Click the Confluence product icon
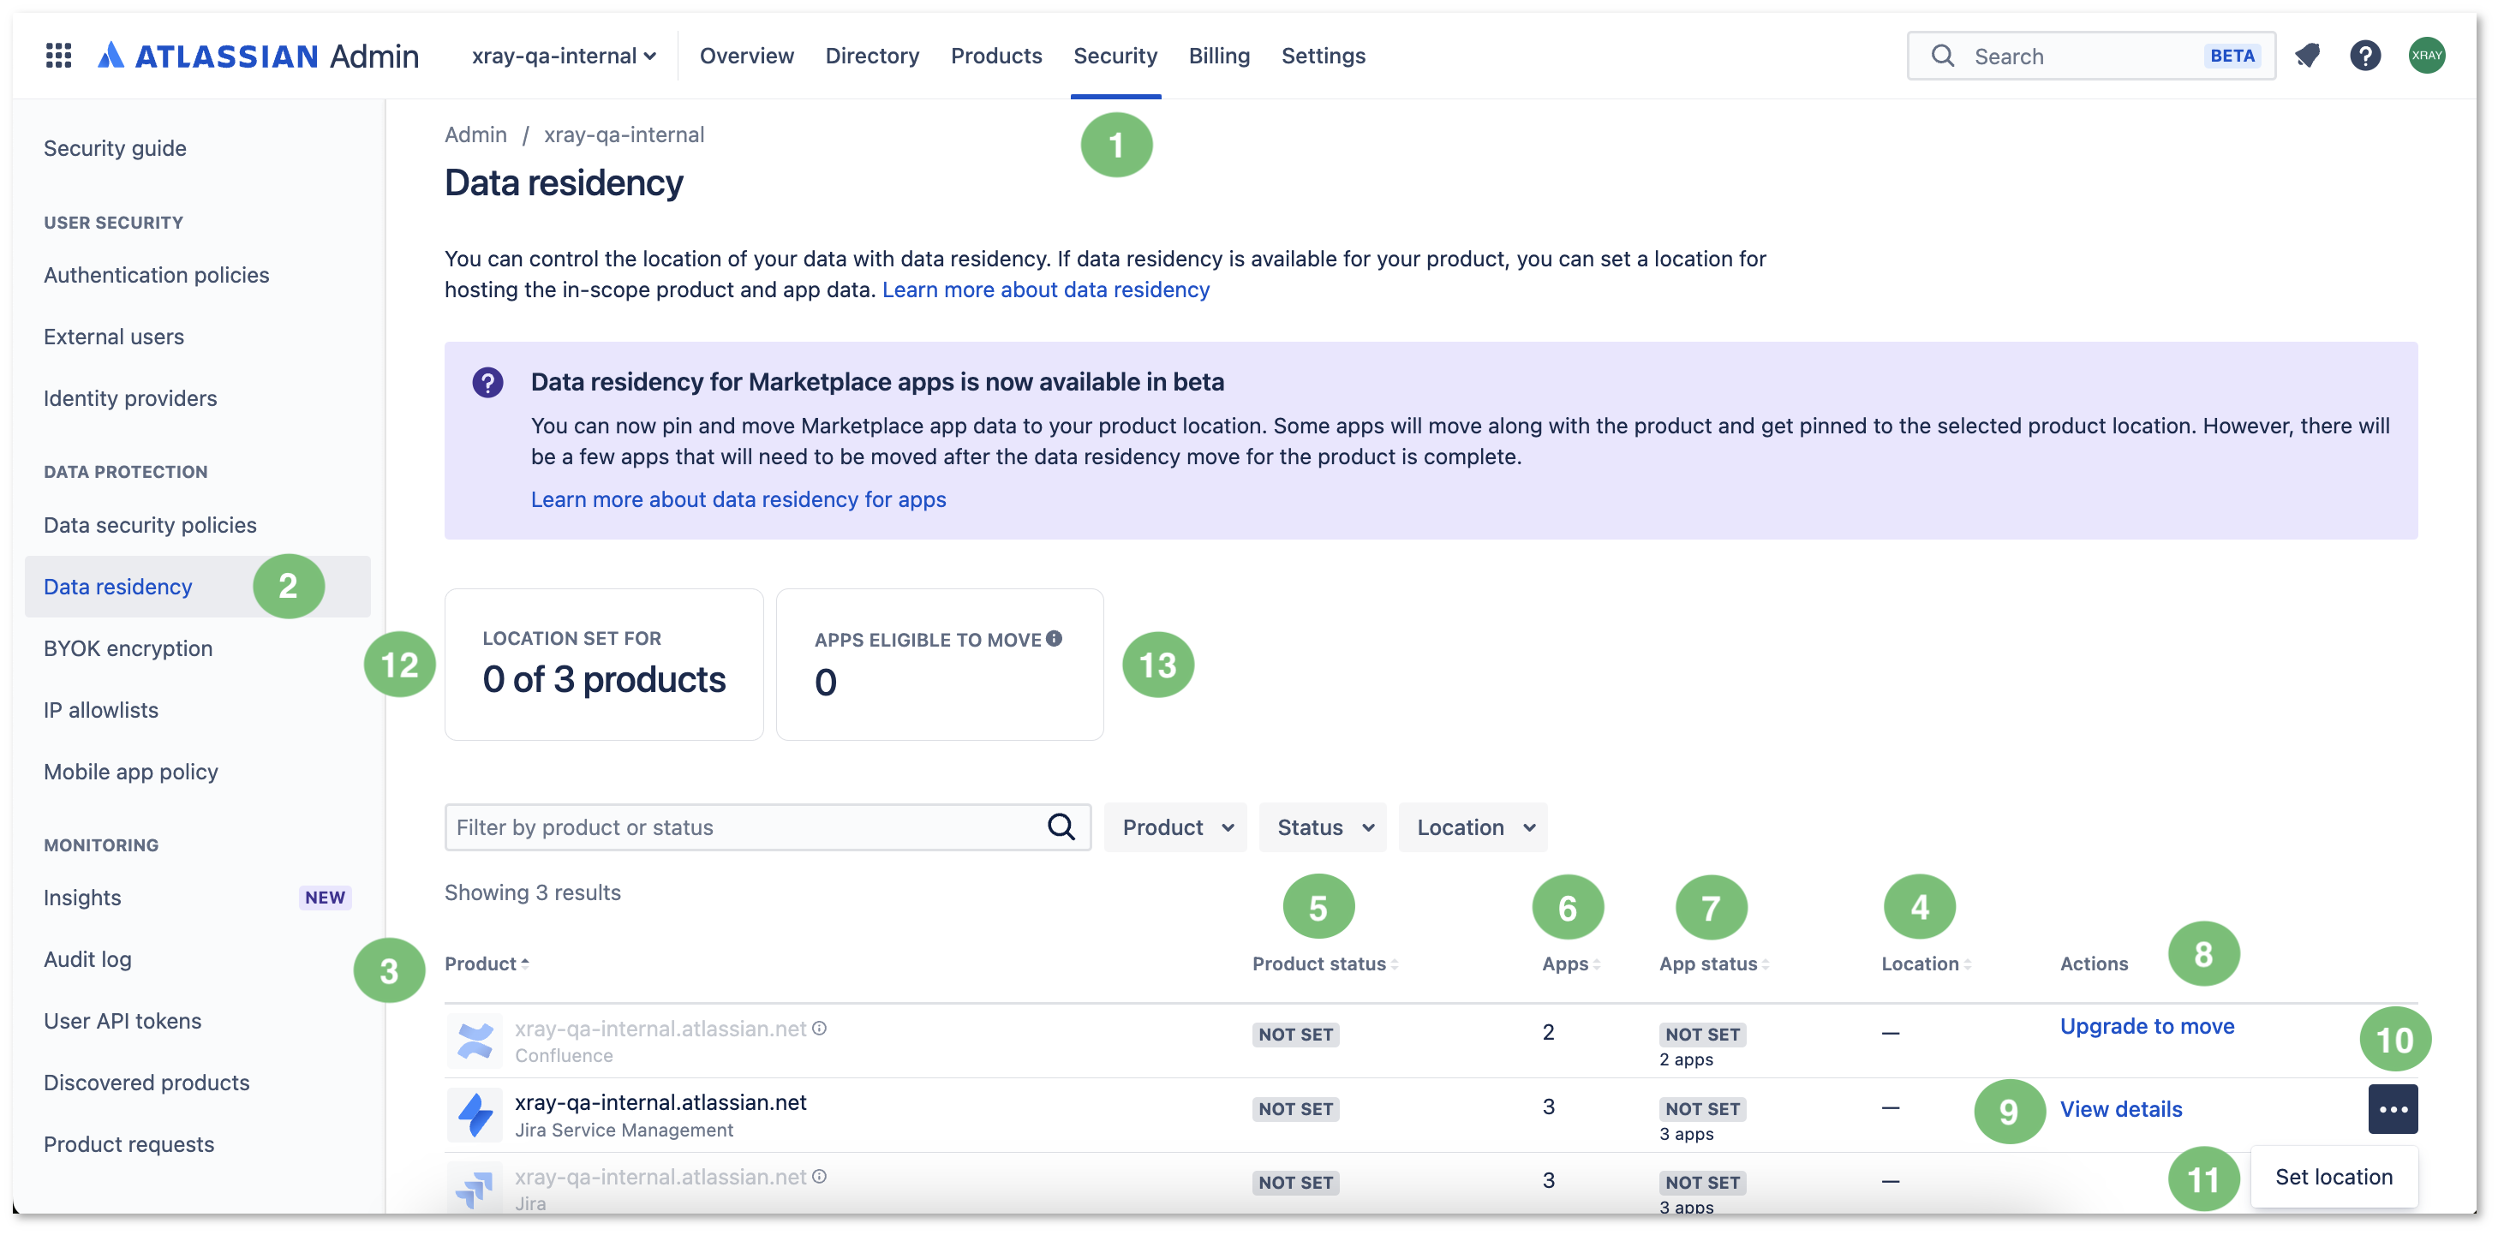Viewport: 2498px width, 1235px height. pos(475,1040)
